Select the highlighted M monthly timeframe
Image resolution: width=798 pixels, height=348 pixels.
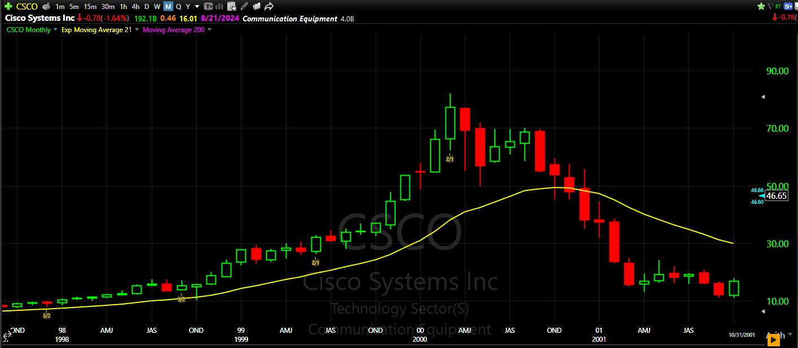[x=168, y=7]
